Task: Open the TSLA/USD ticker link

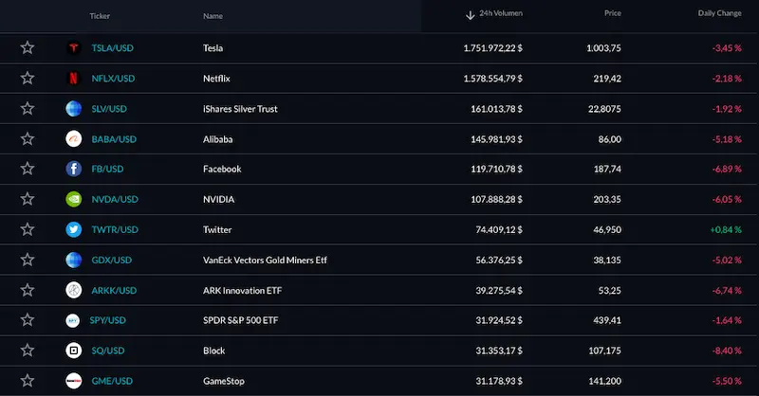Action: 114,48
